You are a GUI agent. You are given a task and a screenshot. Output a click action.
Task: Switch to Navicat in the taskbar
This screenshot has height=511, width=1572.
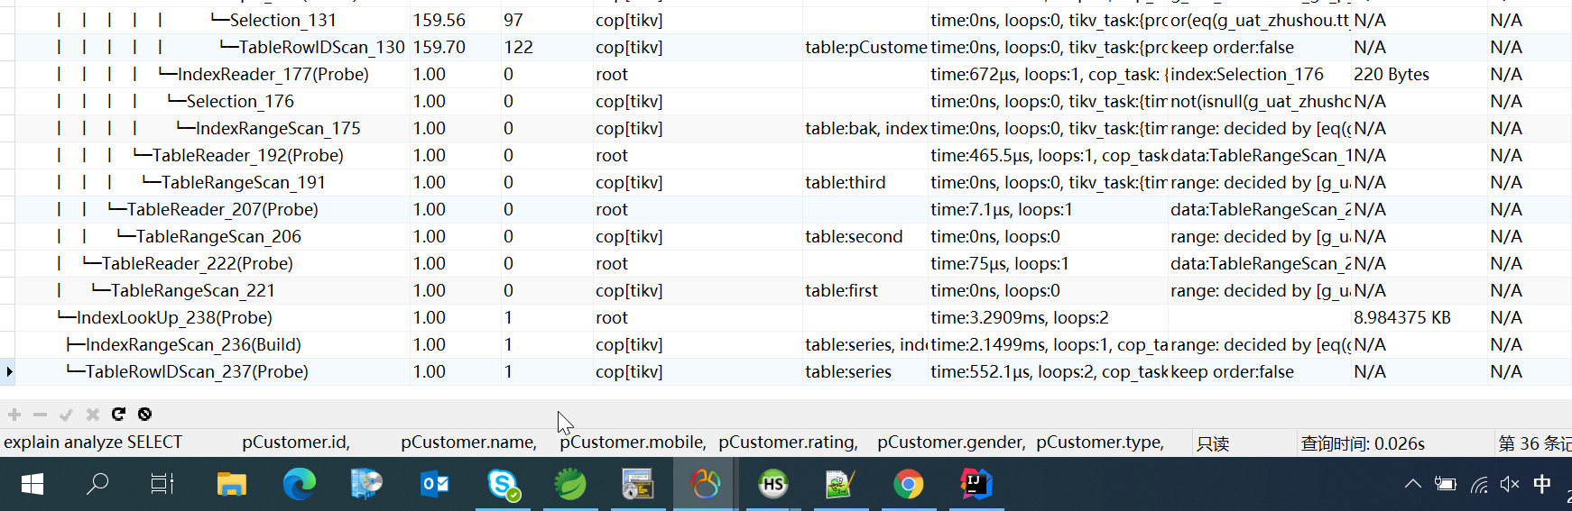click(705, 485)
